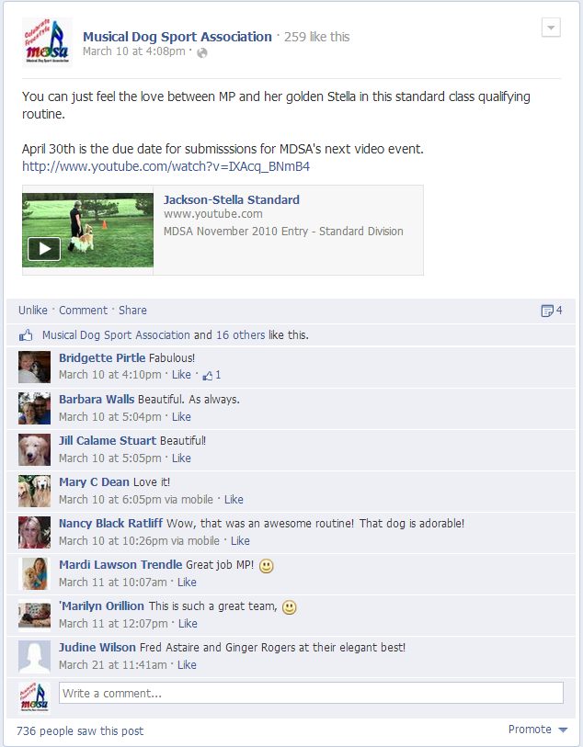Click the MDSA page logo avatar
The width and height of the screenshot is (583, 747).
click(x=47, y=43)
